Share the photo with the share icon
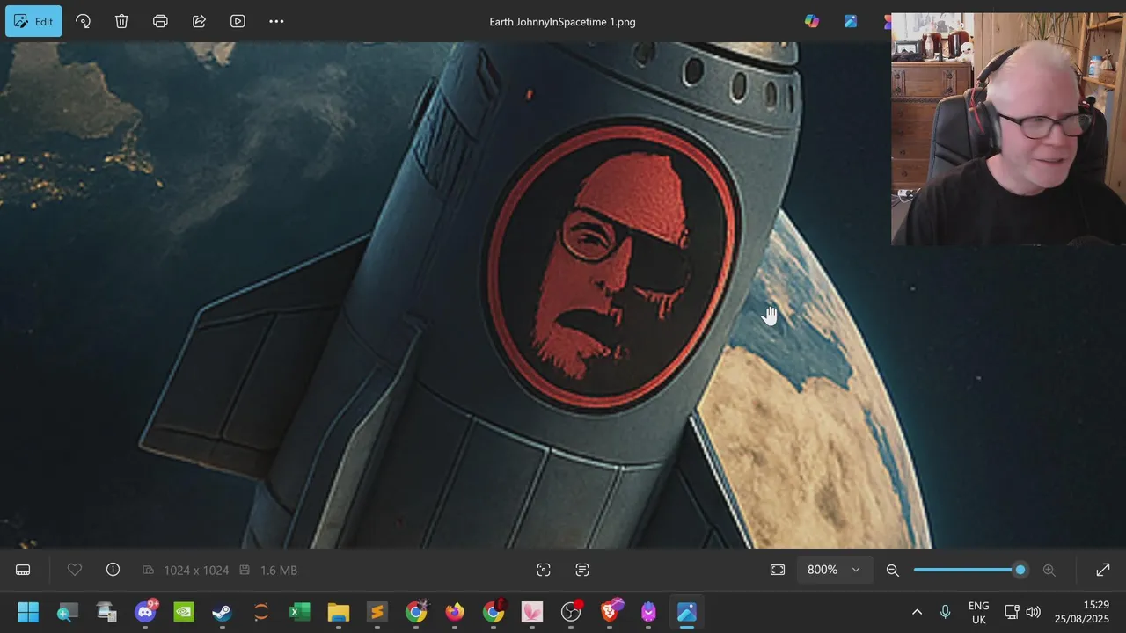The height and width of the screenshot is (633, 1126). point(199,21)
